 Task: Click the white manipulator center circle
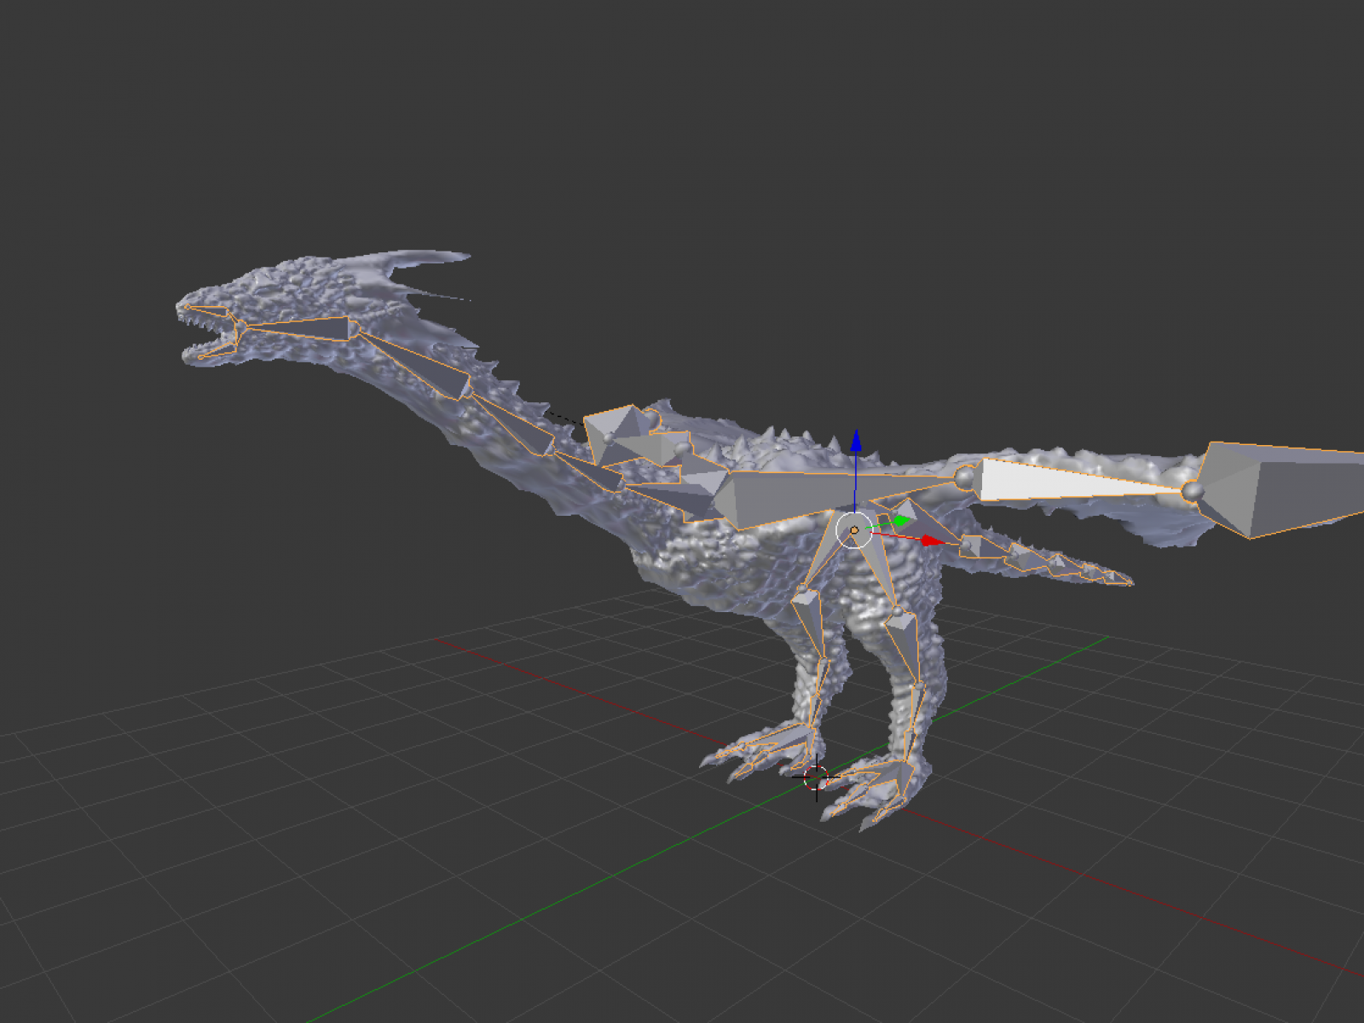point(854,530)
